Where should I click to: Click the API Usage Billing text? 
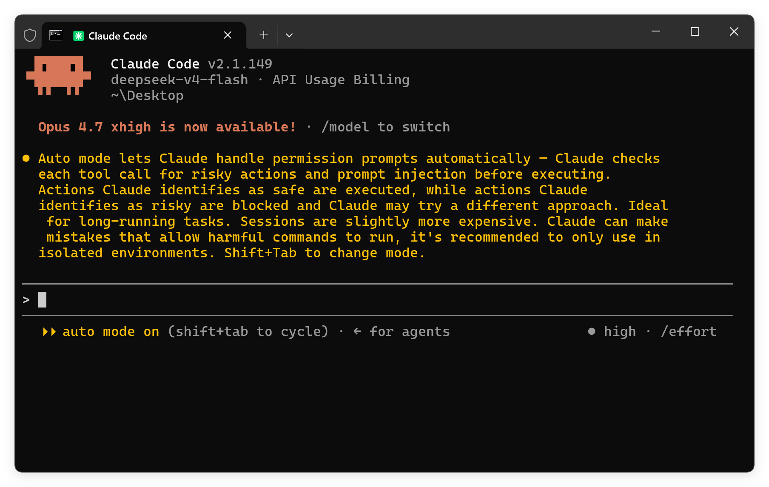(341, 80)
